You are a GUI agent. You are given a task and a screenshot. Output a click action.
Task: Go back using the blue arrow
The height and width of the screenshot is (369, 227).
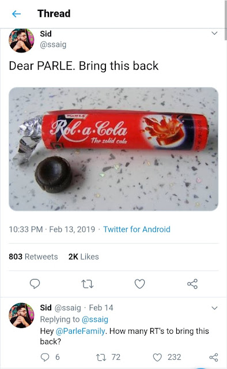(x=17, y=14)
